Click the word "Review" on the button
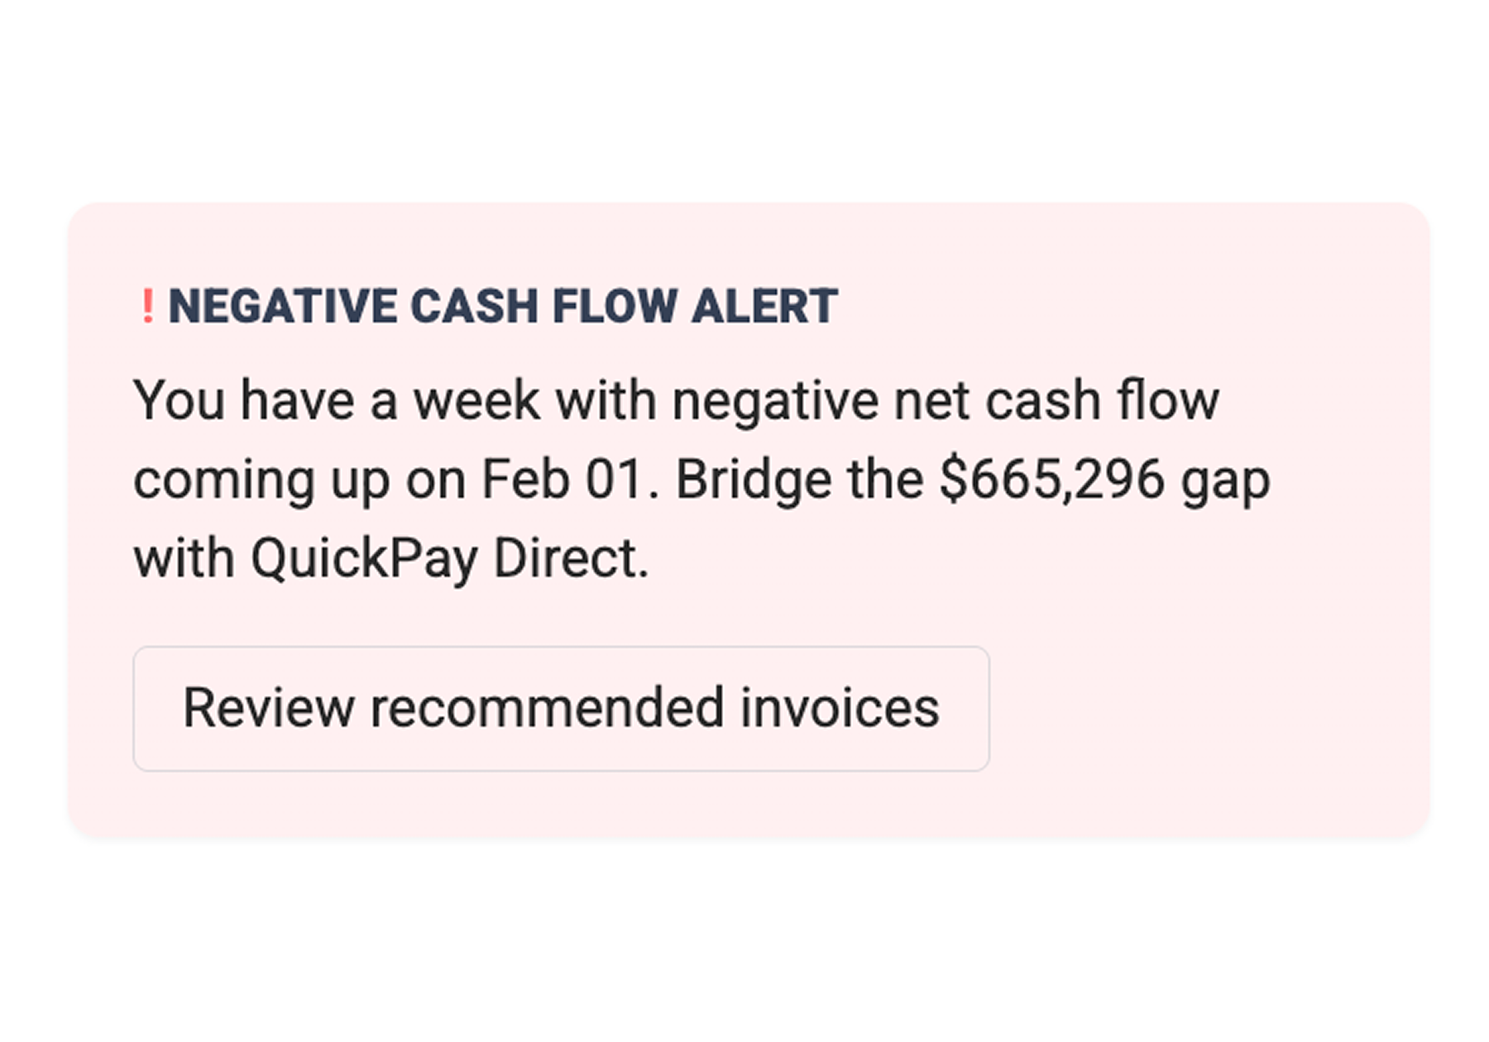Screen dimensions: 1489x1042 [x=268, y=708]
